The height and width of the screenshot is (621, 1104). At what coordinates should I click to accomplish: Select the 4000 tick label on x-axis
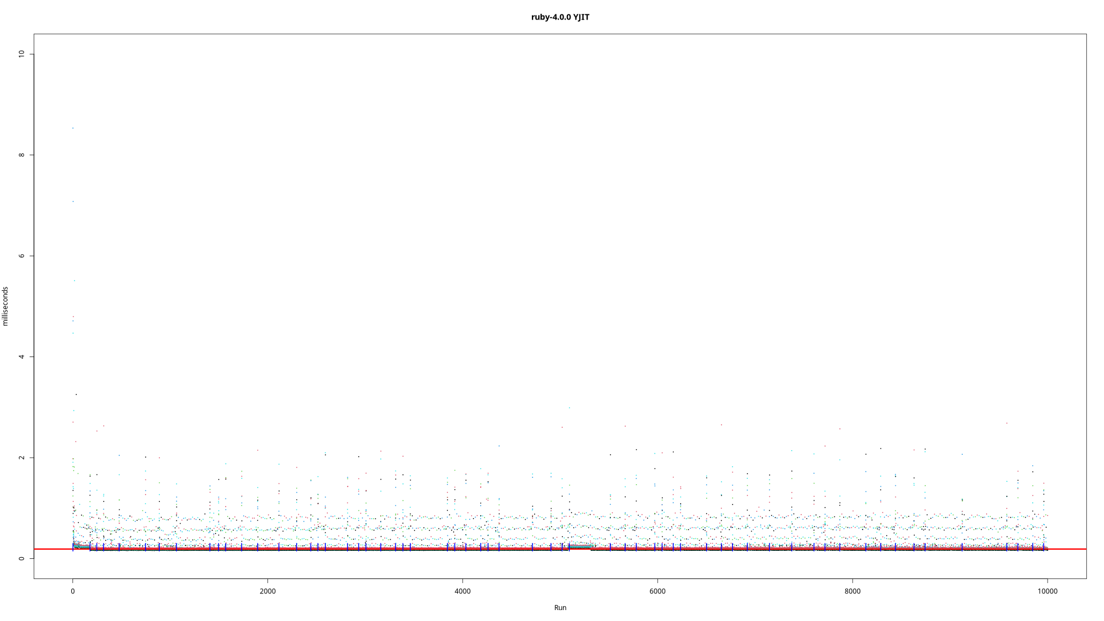click(x=462, y=591)
